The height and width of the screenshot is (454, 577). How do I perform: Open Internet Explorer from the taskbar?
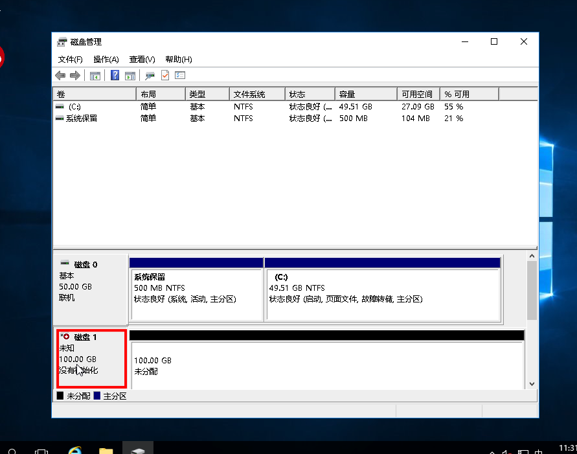pos(75,449)
